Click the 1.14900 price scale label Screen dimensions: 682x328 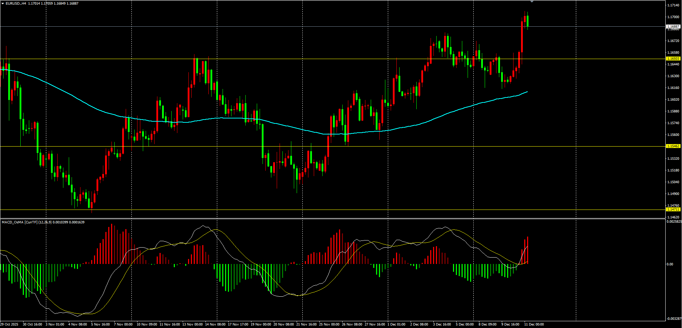click(x=673, y=194)
